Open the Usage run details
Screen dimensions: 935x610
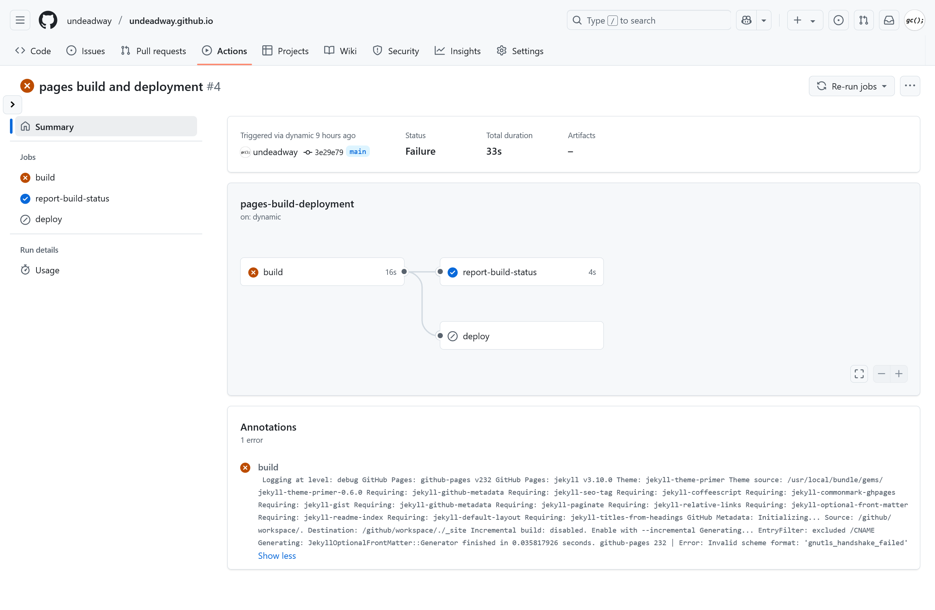(x=40, y=270)
